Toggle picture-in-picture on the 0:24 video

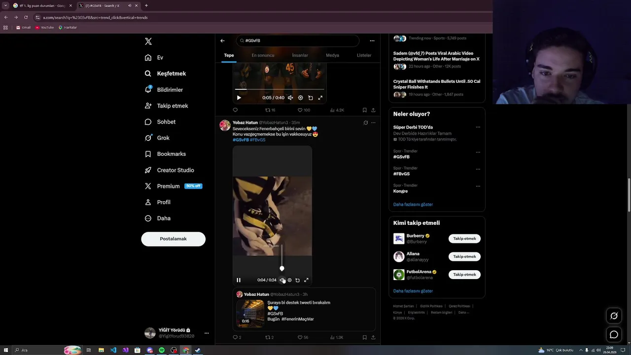pyautogui.click(x=297, y=280)
